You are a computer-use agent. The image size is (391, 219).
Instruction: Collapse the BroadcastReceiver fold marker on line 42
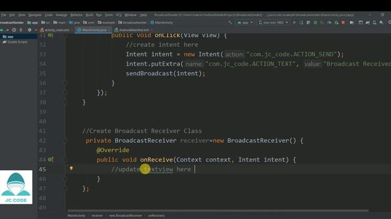(x=65, y=141)
